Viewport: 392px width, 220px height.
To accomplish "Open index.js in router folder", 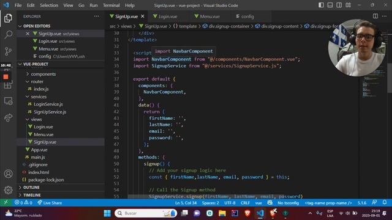I will pyautogui.click(x=41, y=89).
